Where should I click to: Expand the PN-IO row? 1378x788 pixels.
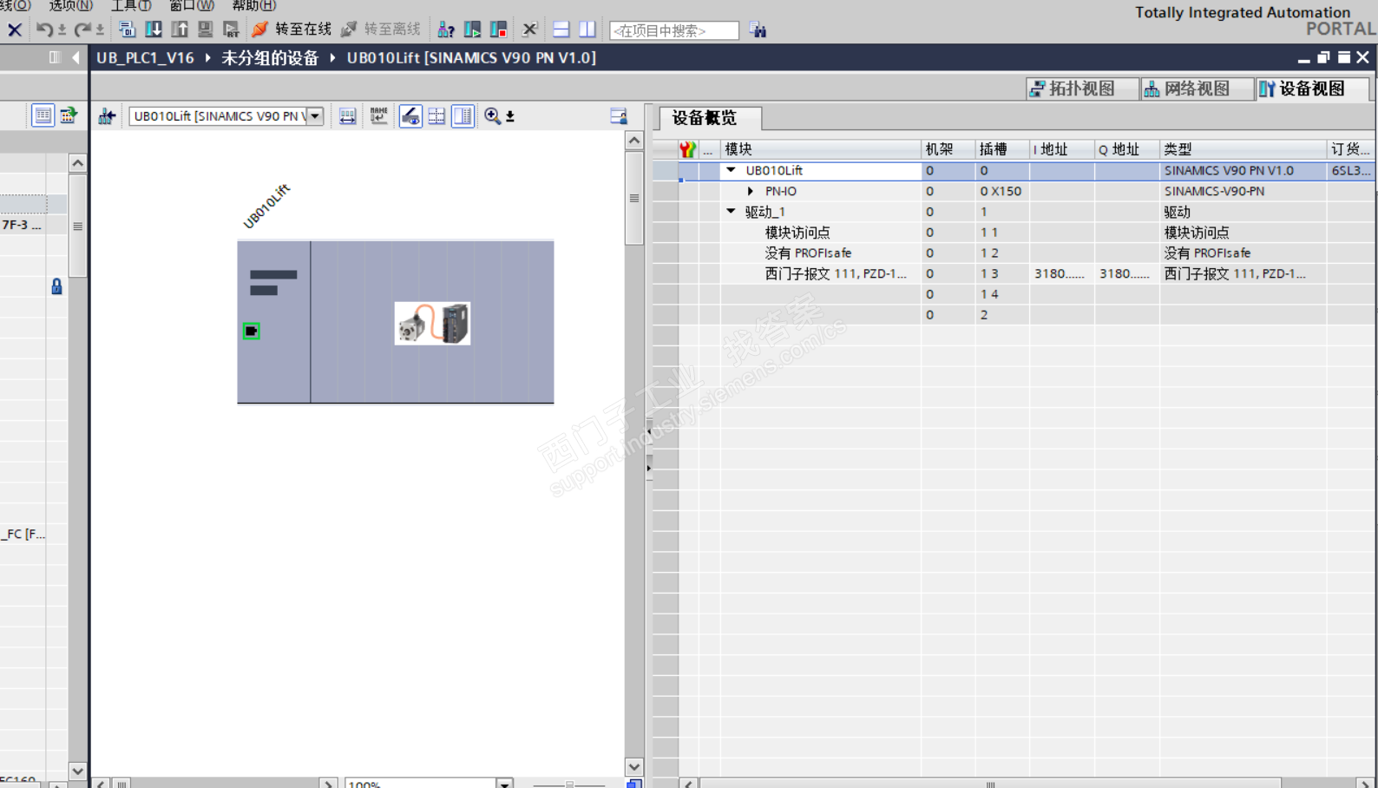(x=751, y=192)
